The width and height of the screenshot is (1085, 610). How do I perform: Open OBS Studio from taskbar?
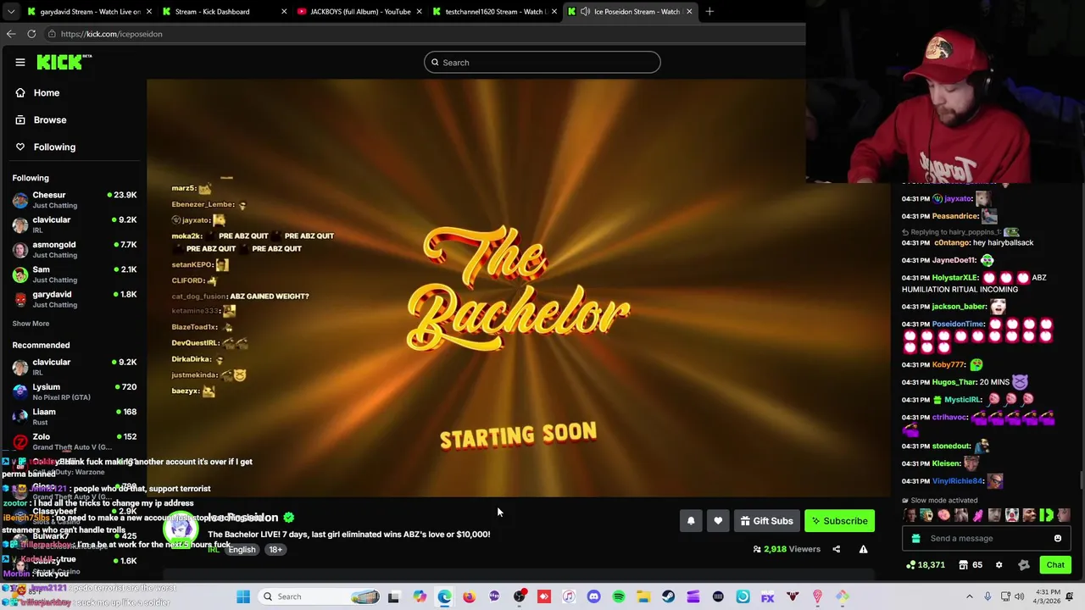(x=519, y=596)
